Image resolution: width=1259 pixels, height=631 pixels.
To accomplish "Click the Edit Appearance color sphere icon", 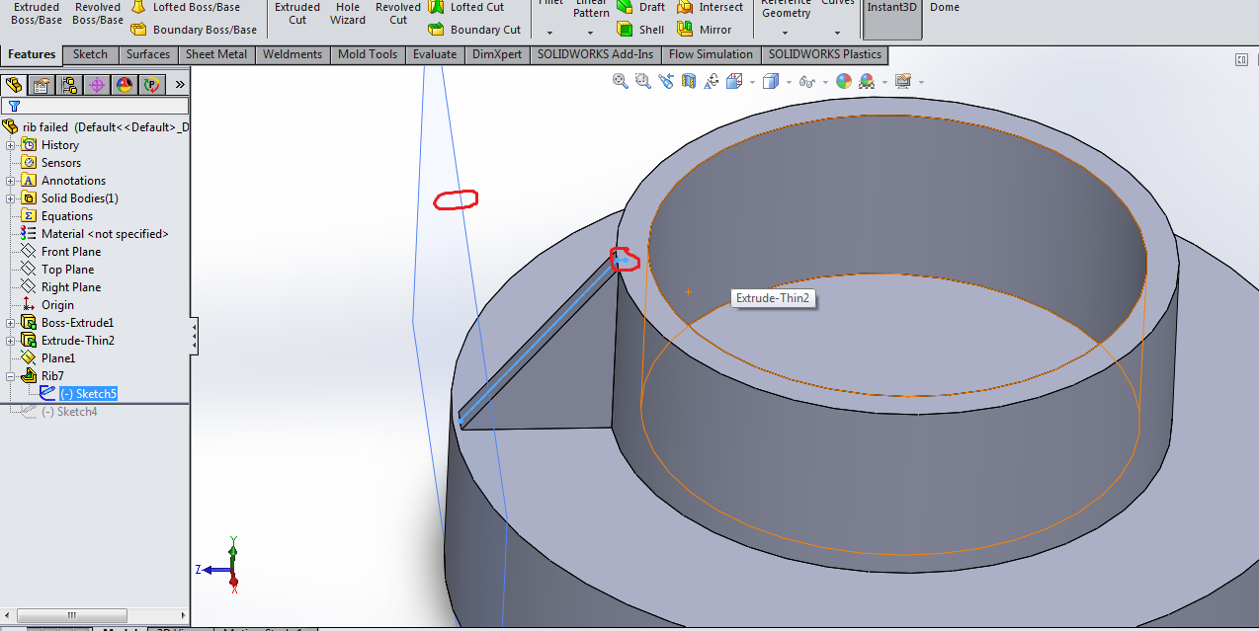I will (x=844, y=81).
